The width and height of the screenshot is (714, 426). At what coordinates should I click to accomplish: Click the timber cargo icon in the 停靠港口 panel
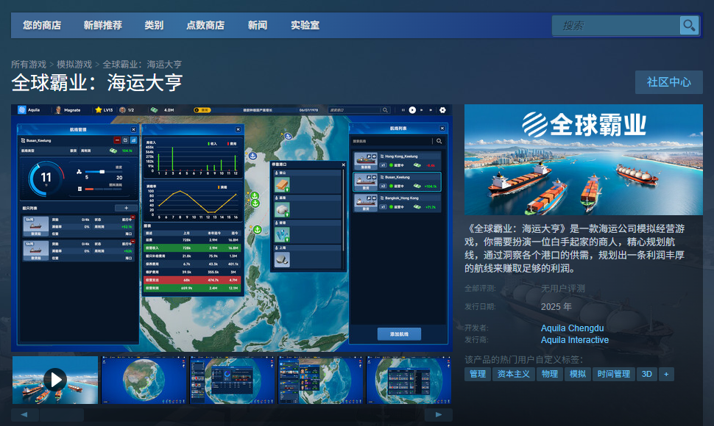(x=281, y=183)
